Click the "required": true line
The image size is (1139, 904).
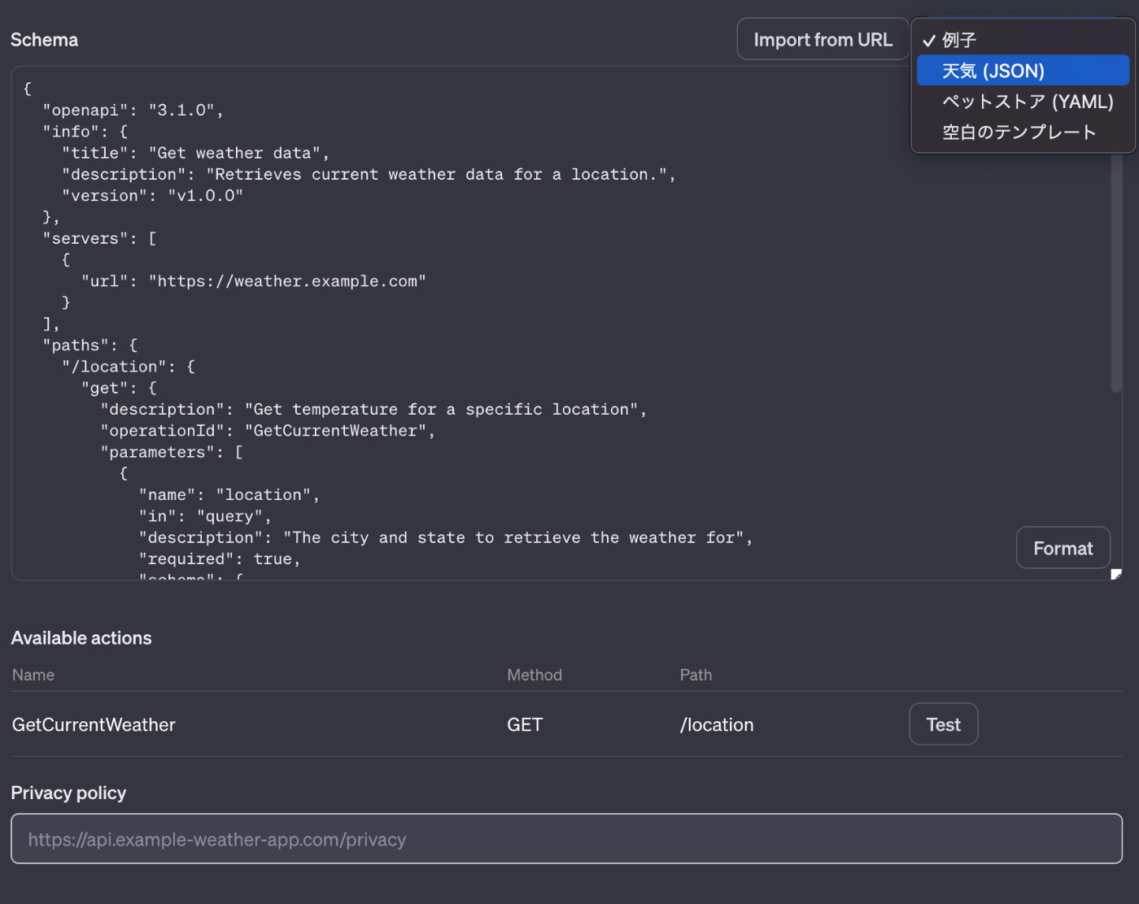(220, 559)
